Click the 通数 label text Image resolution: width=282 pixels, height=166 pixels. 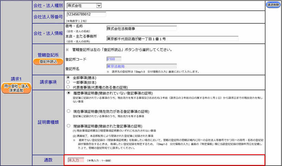(x=48, y=160)
